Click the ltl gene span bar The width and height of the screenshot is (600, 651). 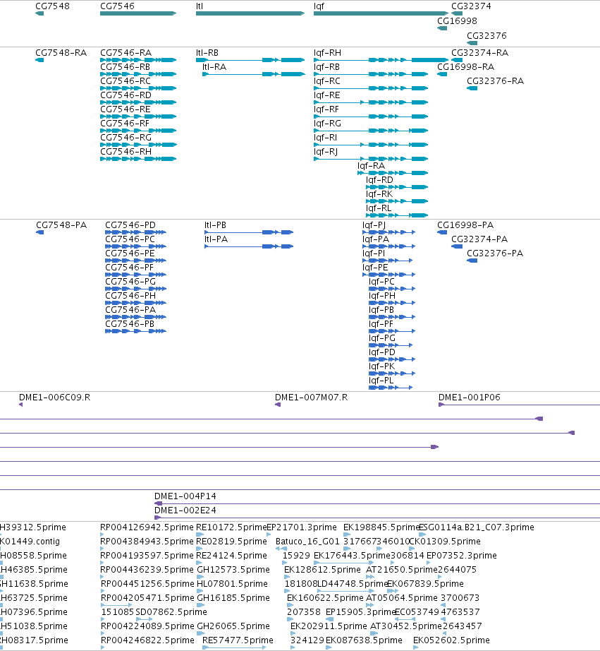pyautogui.click(x=250, y=13)
